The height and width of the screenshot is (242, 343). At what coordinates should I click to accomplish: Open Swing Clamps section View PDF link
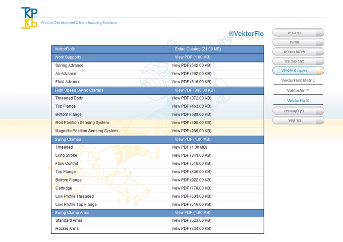193,139
